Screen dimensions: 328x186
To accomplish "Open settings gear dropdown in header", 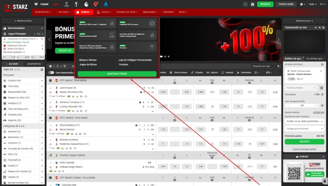I will (x=302, y=4).
